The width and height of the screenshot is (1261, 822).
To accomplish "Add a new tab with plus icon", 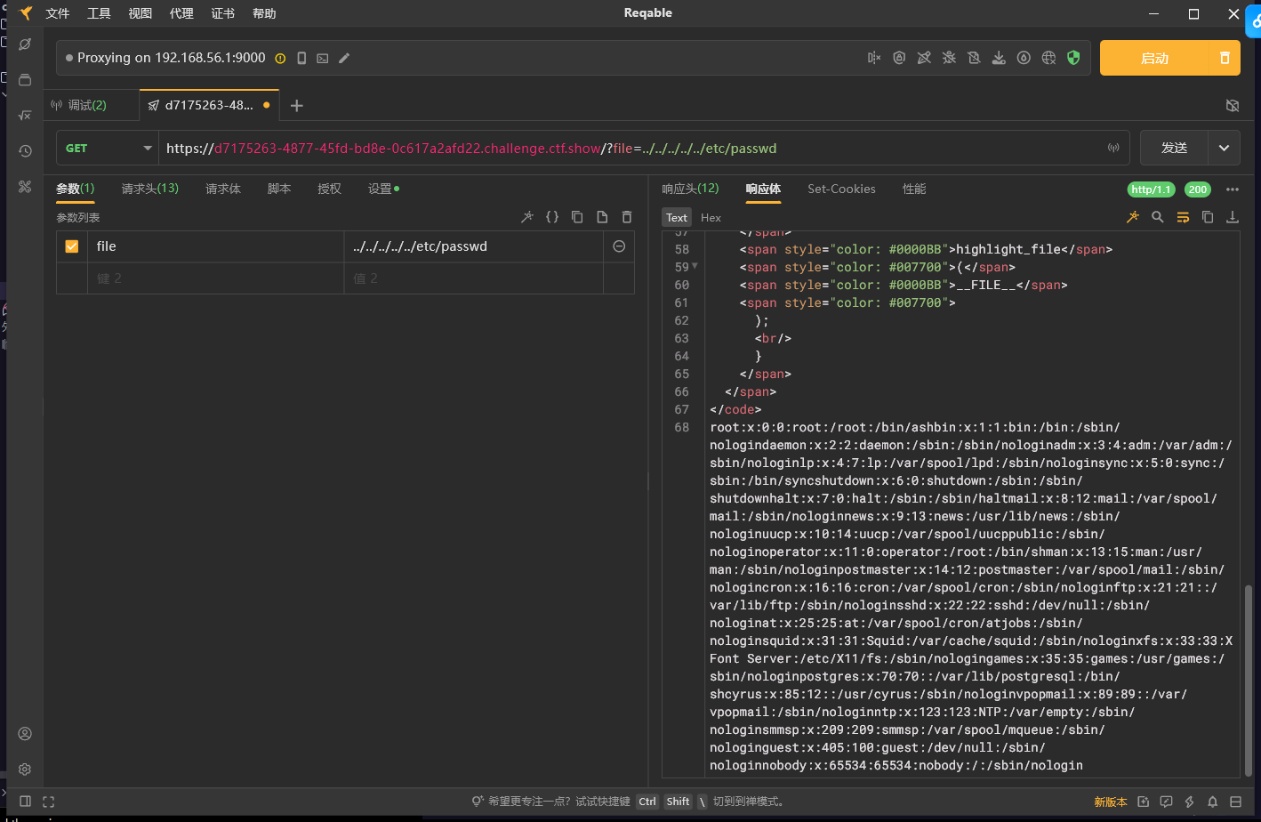I will click(x=297, y=105).
